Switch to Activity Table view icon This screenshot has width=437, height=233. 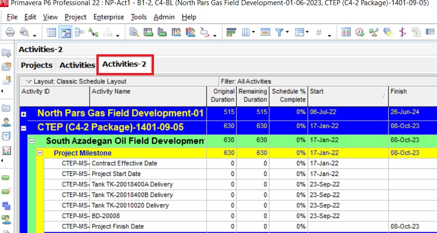pyautogui.click(x=51, y=32)
